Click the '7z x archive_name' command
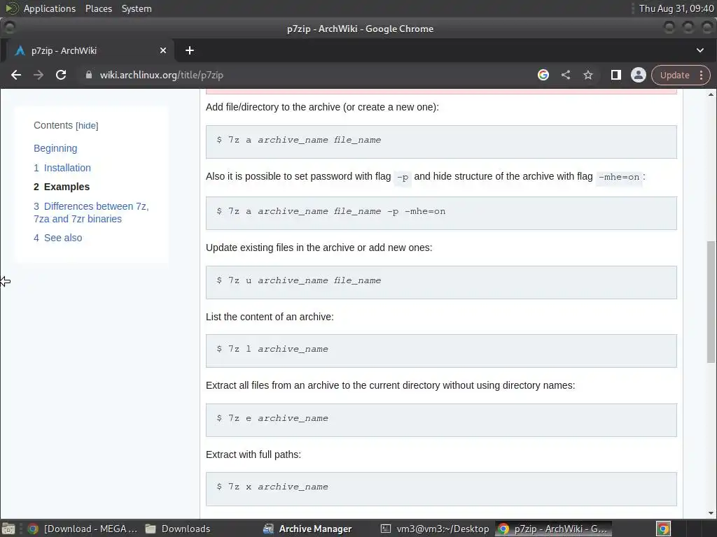The width and height of the screenshot is (717, 537). pyautogui.click(x=441, y=489)
